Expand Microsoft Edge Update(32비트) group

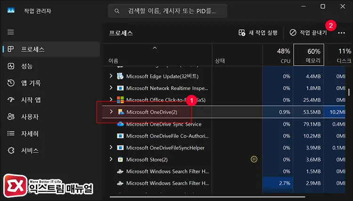pyautogui.click(x=111, y=76)
